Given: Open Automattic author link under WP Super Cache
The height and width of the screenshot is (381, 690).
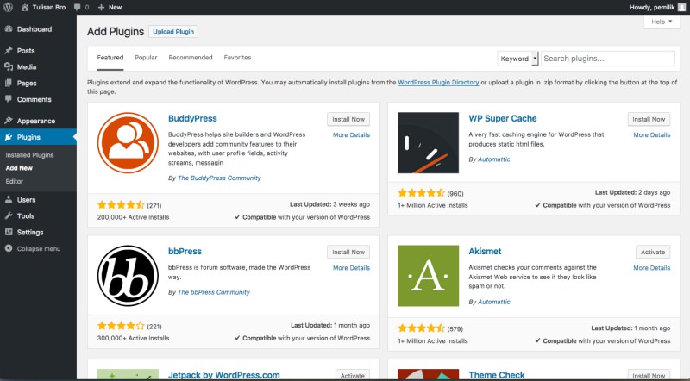Looking at the screenshot, I should tap(494, 159).
